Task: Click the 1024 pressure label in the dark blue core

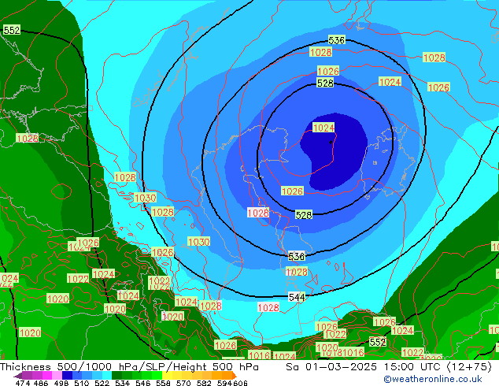Action: tap(323, 128)
